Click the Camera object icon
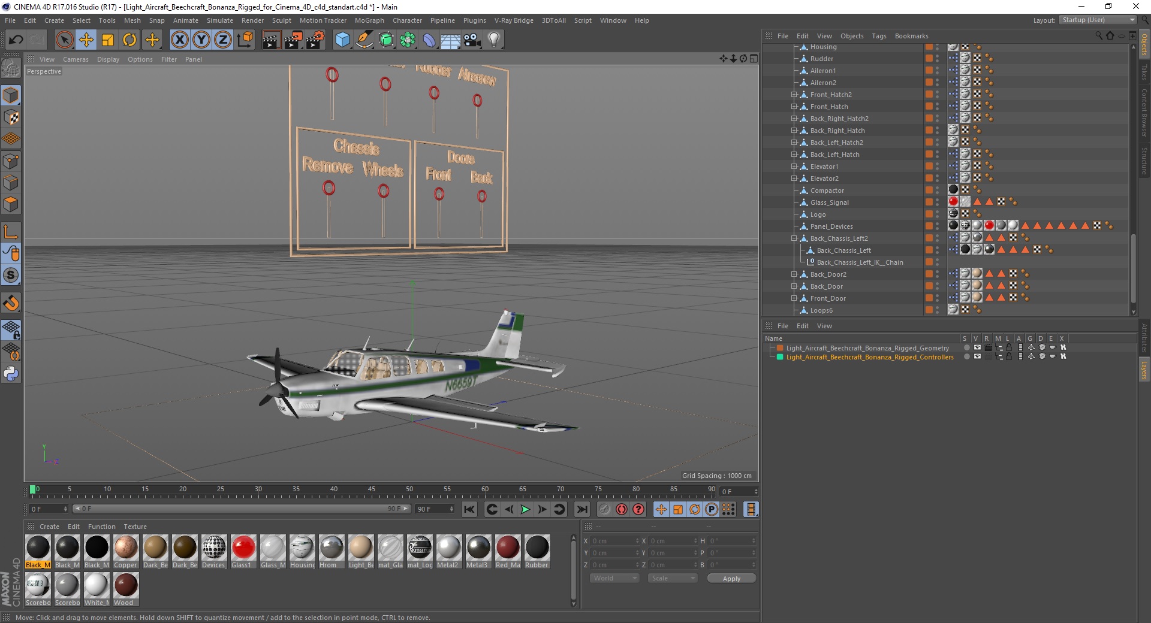This screenshot has height=623, width=1151. click(x=472, y=40)
